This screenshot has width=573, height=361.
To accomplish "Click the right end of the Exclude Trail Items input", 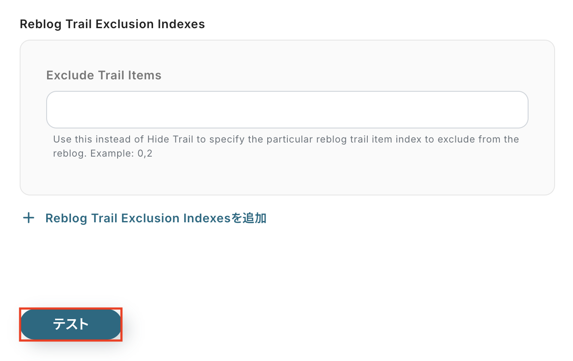I will coord(513,110).
